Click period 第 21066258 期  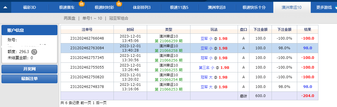click(x=169, y=50)
